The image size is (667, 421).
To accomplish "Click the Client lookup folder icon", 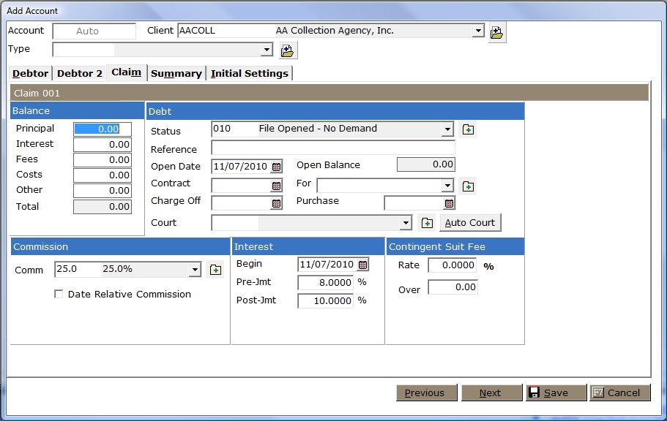I will [x=497, y=32].
